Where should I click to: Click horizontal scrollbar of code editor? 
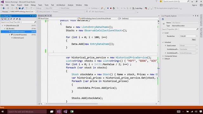coord(73,104)
